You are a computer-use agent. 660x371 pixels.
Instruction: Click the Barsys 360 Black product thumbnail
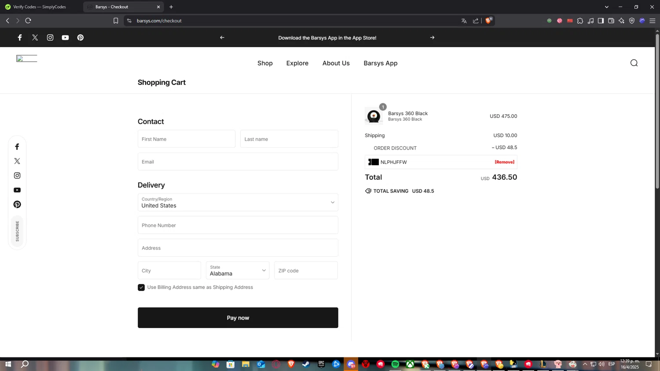tap(374, 116)
